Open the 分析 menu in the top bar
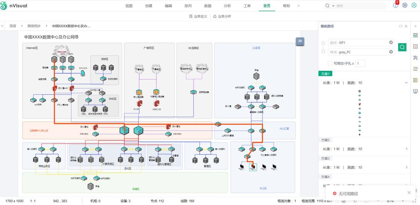Viewport: 420px width, 205px height. pos(227,6)
